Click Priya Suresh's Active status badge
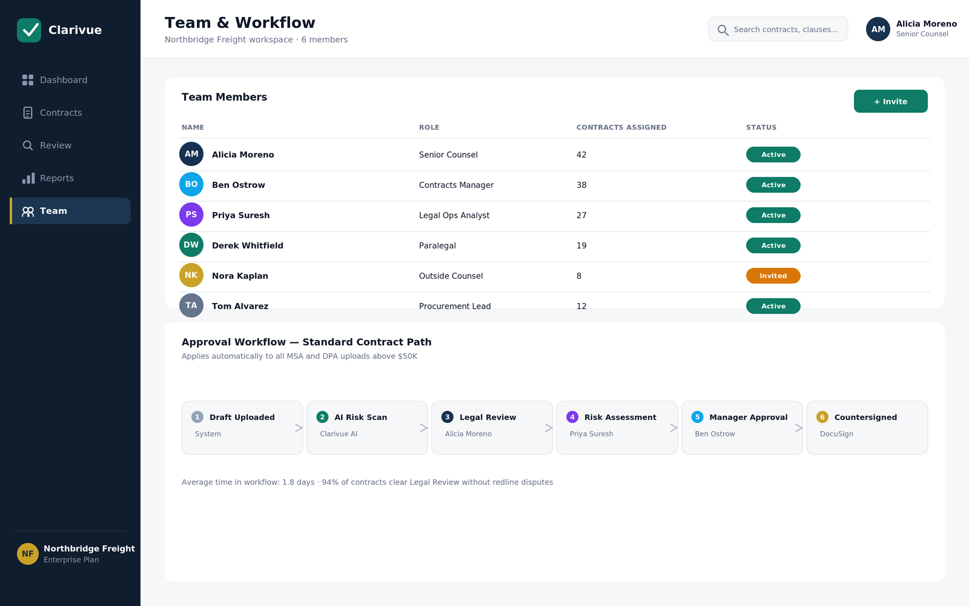The image size is (969, 606). pyautogui.click(x=773, y=215)
